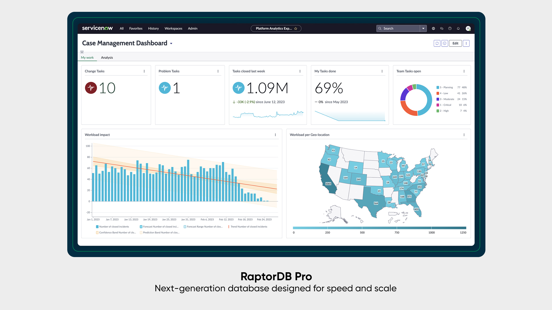Screen dimensions: 552x310
Task: Open the globe scope icon in header
Action: pos(433,28)
